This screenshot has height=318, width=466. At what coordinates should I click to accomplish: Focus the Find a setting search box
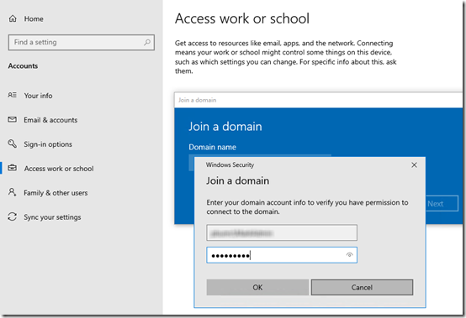click(82, 43)
